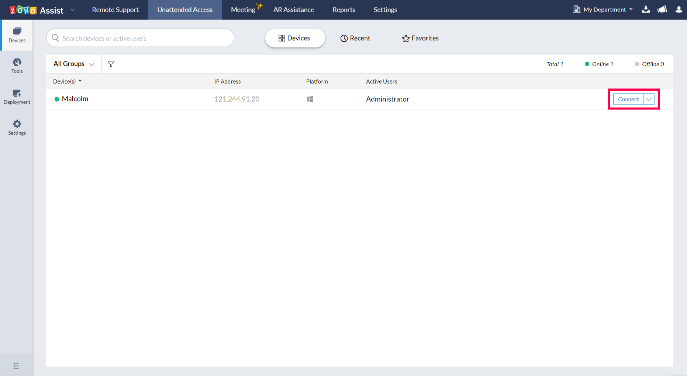This screenshot has width=687, height=376.
Task: Click the search magnifier in the search bar
Action: click(x=55, y=38)
